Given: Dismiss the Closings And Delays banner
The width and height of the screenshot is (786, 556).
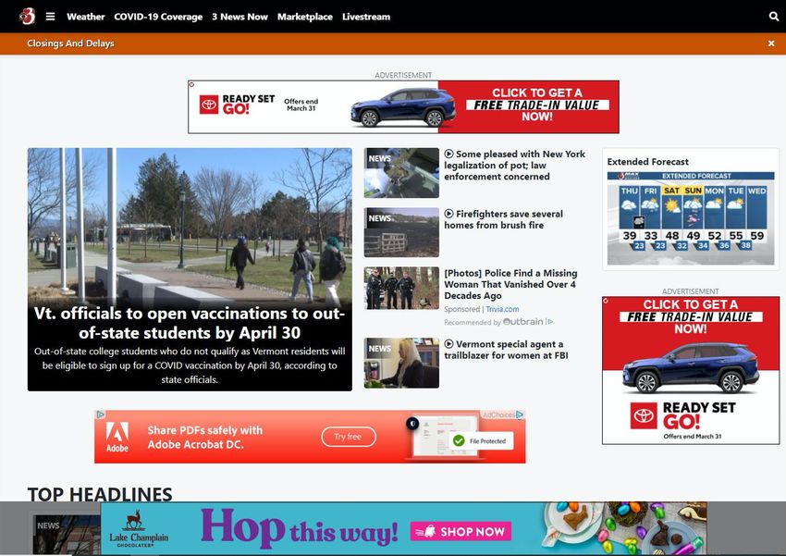Looking at the screenshot, I should click(x=771, y=43).
